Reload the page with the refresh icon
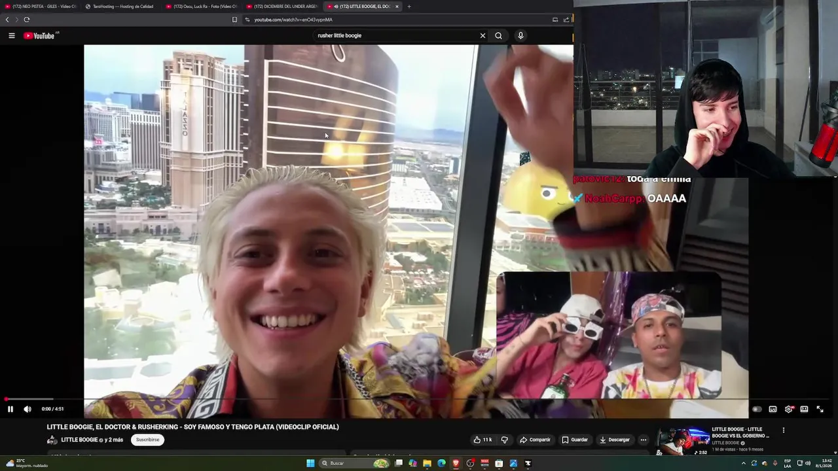This screenshot has width=838, height=471. tap(27, 20)
